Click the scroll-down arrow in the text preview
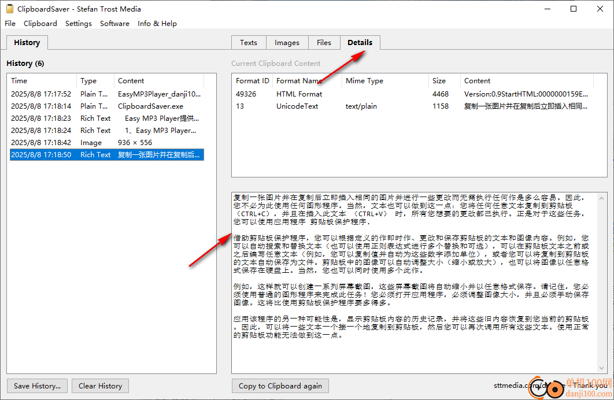This screenshot has height=400, width=614. (x=601, y=368)
